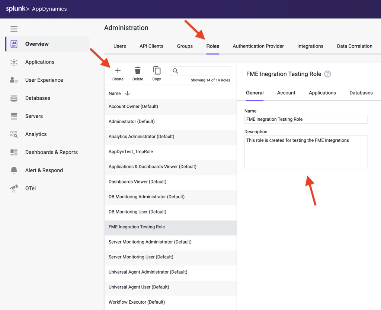The height and width of the screenshot is (310, 381).
Task: Navigate to Servers in sidebar
Action: click(34, 116)
